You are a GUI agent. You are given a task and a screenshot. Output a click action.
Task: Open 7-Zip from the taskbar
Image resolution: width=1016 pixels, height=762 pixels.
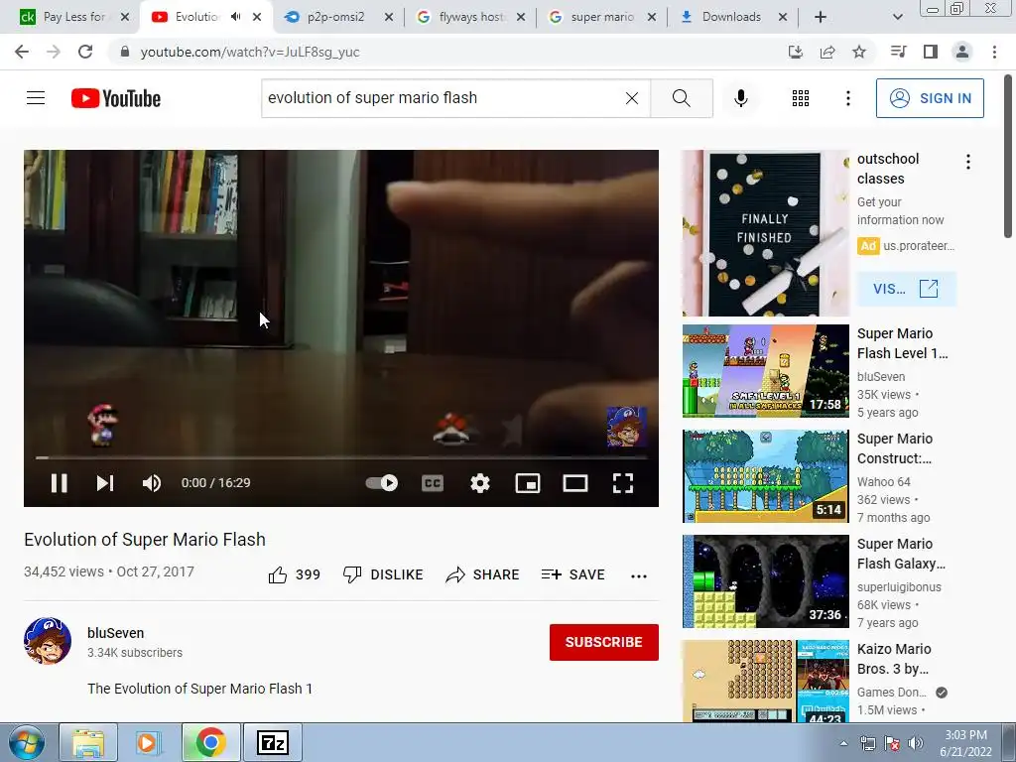272,742
